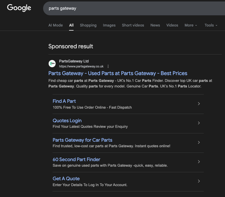Open the Get A Quote sitelink

point(66,179)
